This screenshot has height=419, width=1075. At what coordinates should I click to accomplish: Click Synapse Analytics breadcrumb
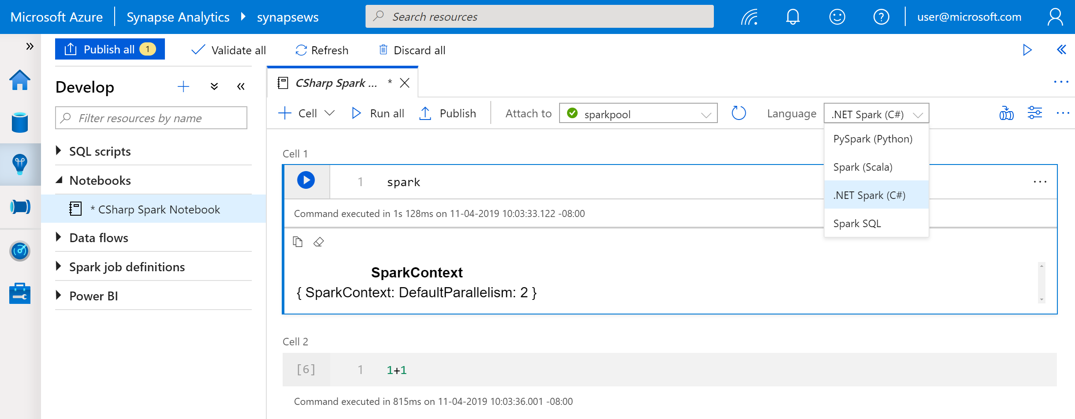178,17
